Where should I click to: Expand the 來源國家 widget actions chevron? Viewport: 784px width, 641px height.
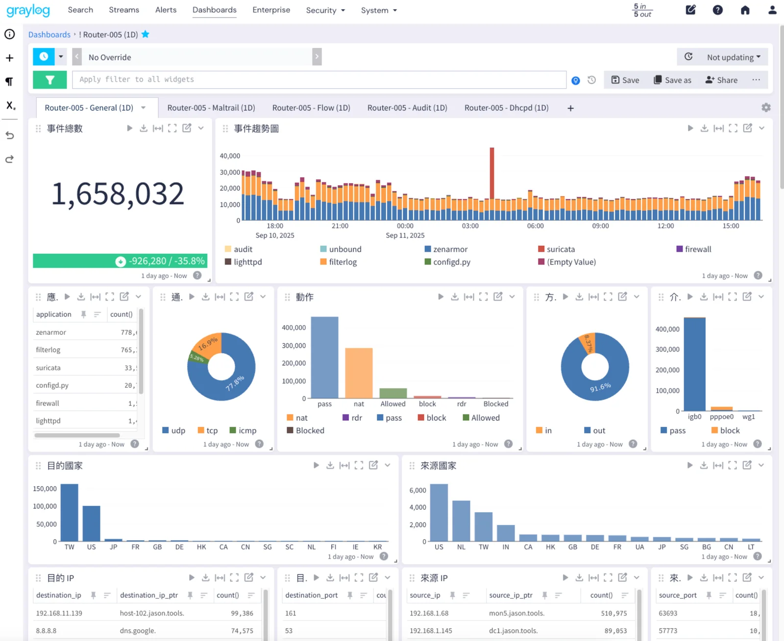(x=761, y=465)
